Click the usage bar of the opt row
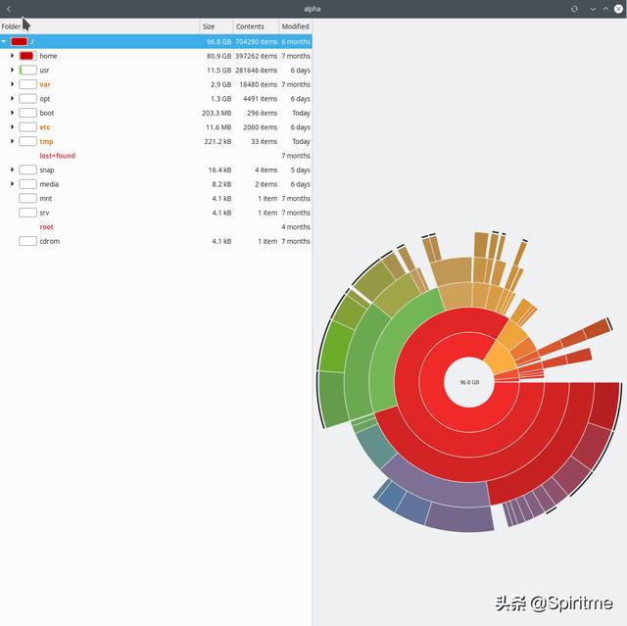This screenshot has height=626, width=627. pos(27,99)
